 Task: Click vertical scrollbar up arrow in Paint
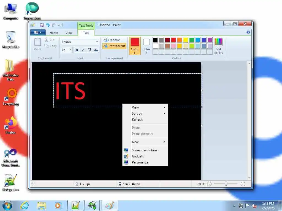click(249, 63)
